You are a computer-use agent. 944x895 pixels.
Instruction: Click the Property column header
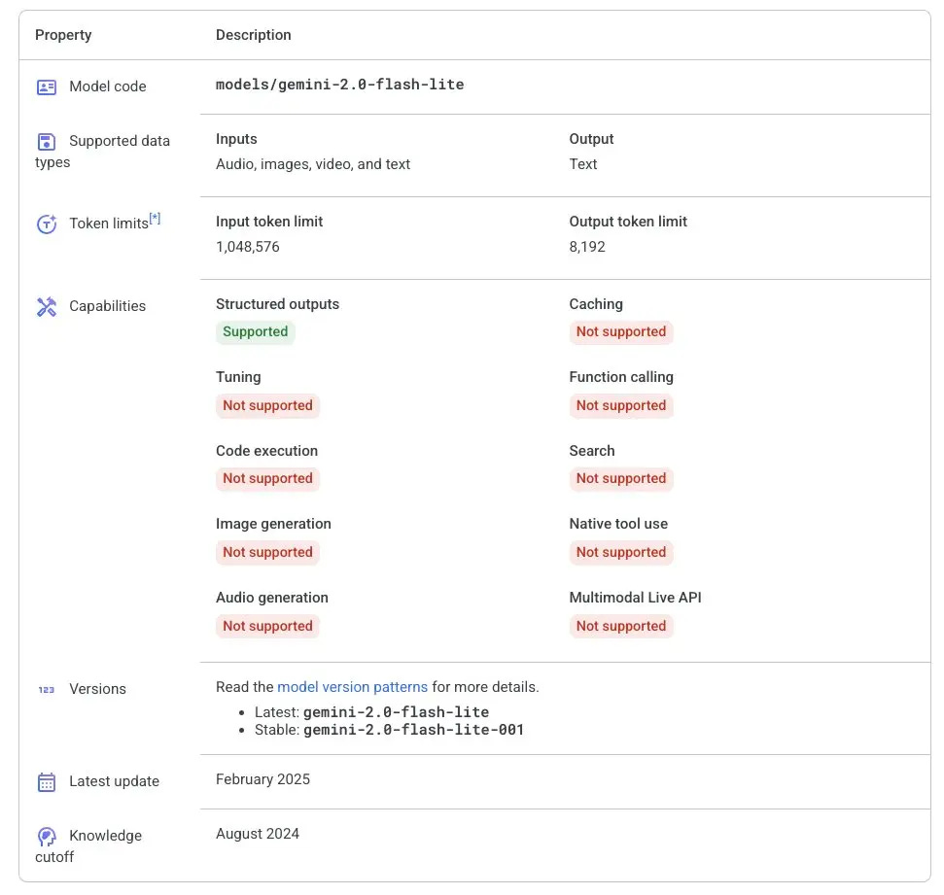click(x=63, y=35)
